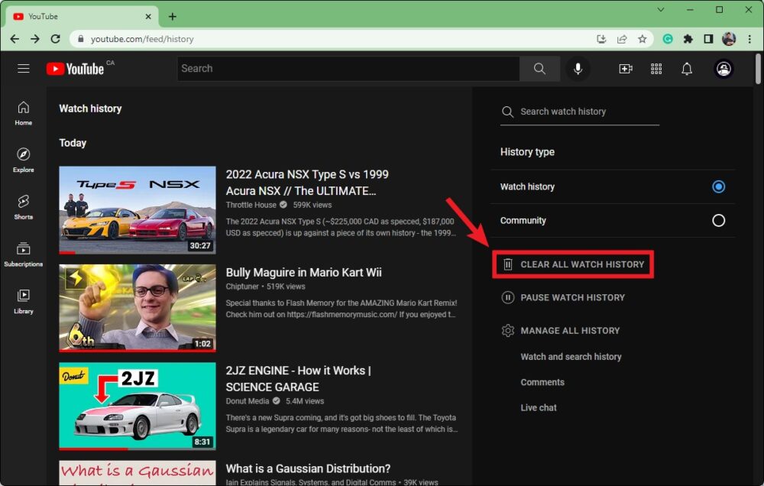Open Subscriptions in sidebar
The width and height of the screenshot is (764, 486).
coord(24,254)
